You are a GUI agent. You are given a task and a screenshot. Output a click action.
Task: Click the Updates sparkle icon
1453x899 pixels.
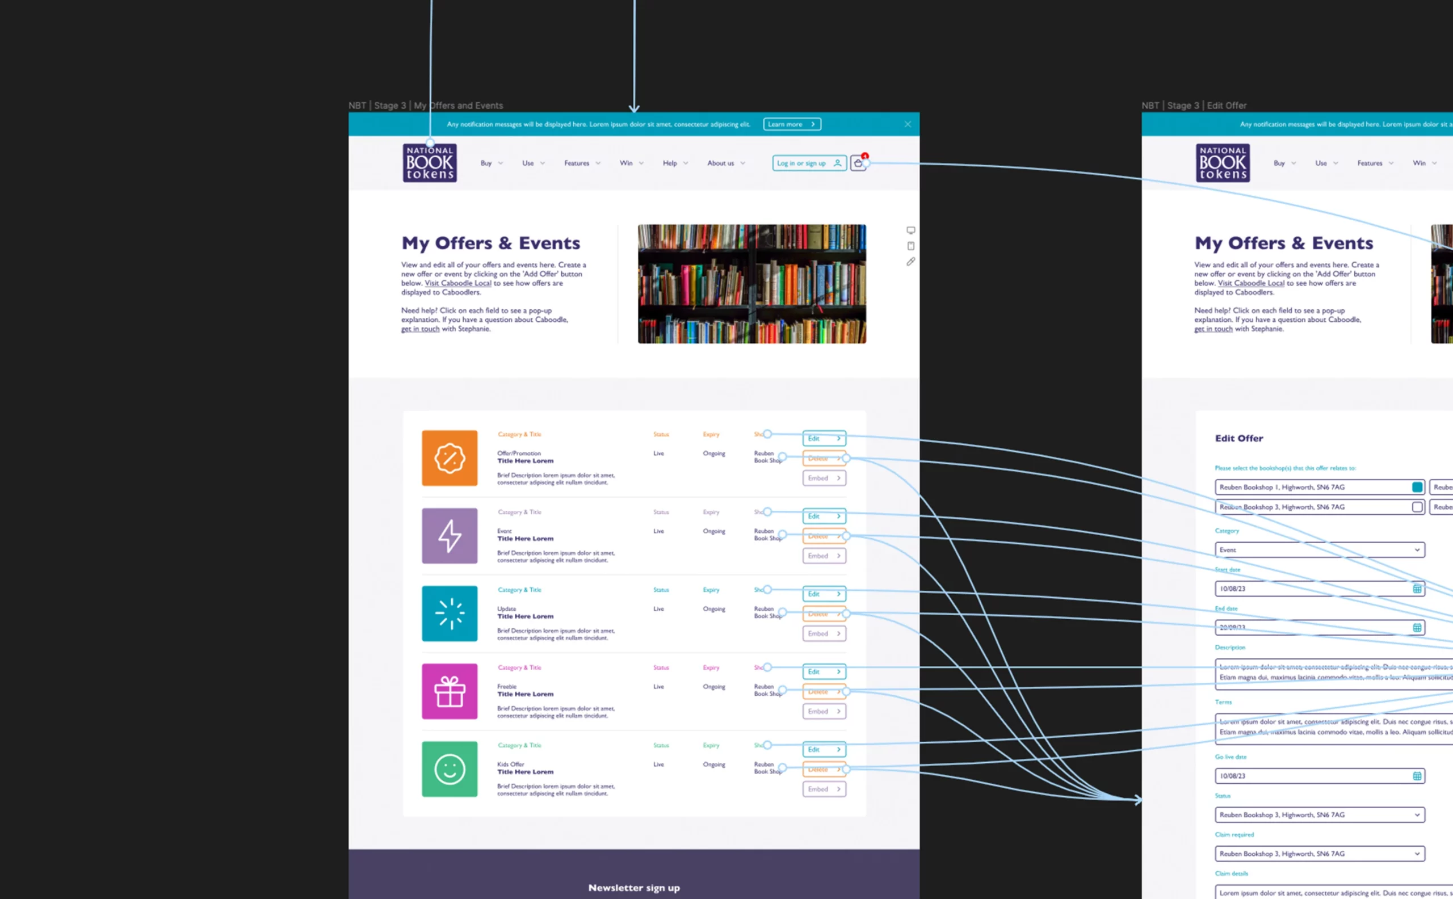447,614
